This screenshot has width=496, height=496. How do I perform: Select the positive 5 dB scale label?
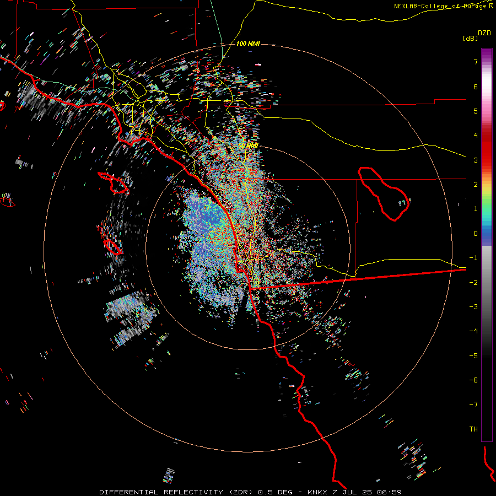476,111
